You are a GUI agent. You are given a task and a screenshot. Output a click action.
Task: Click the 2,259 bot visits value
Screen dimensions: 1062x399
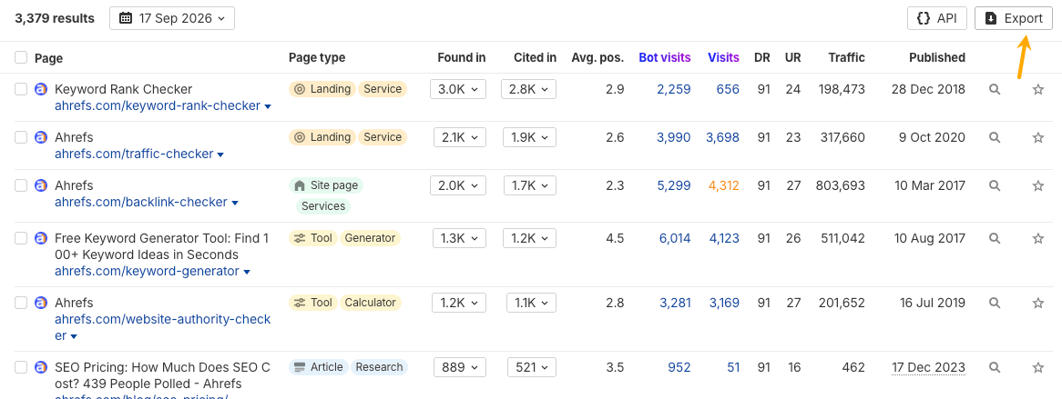(x=674, y=89)
